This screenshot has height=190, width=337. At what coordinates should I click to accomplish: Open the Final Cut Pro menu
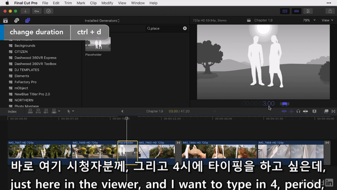pyautogui.click(x=26, y=3)
